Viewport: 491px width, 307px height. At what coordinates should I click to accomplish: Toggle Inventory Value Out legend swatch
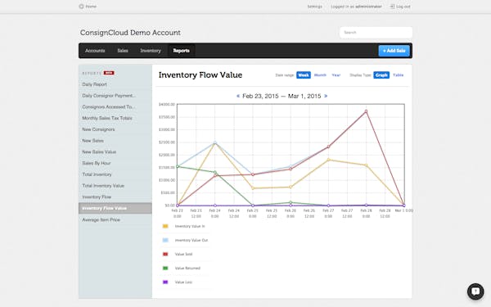click(165, 240)
